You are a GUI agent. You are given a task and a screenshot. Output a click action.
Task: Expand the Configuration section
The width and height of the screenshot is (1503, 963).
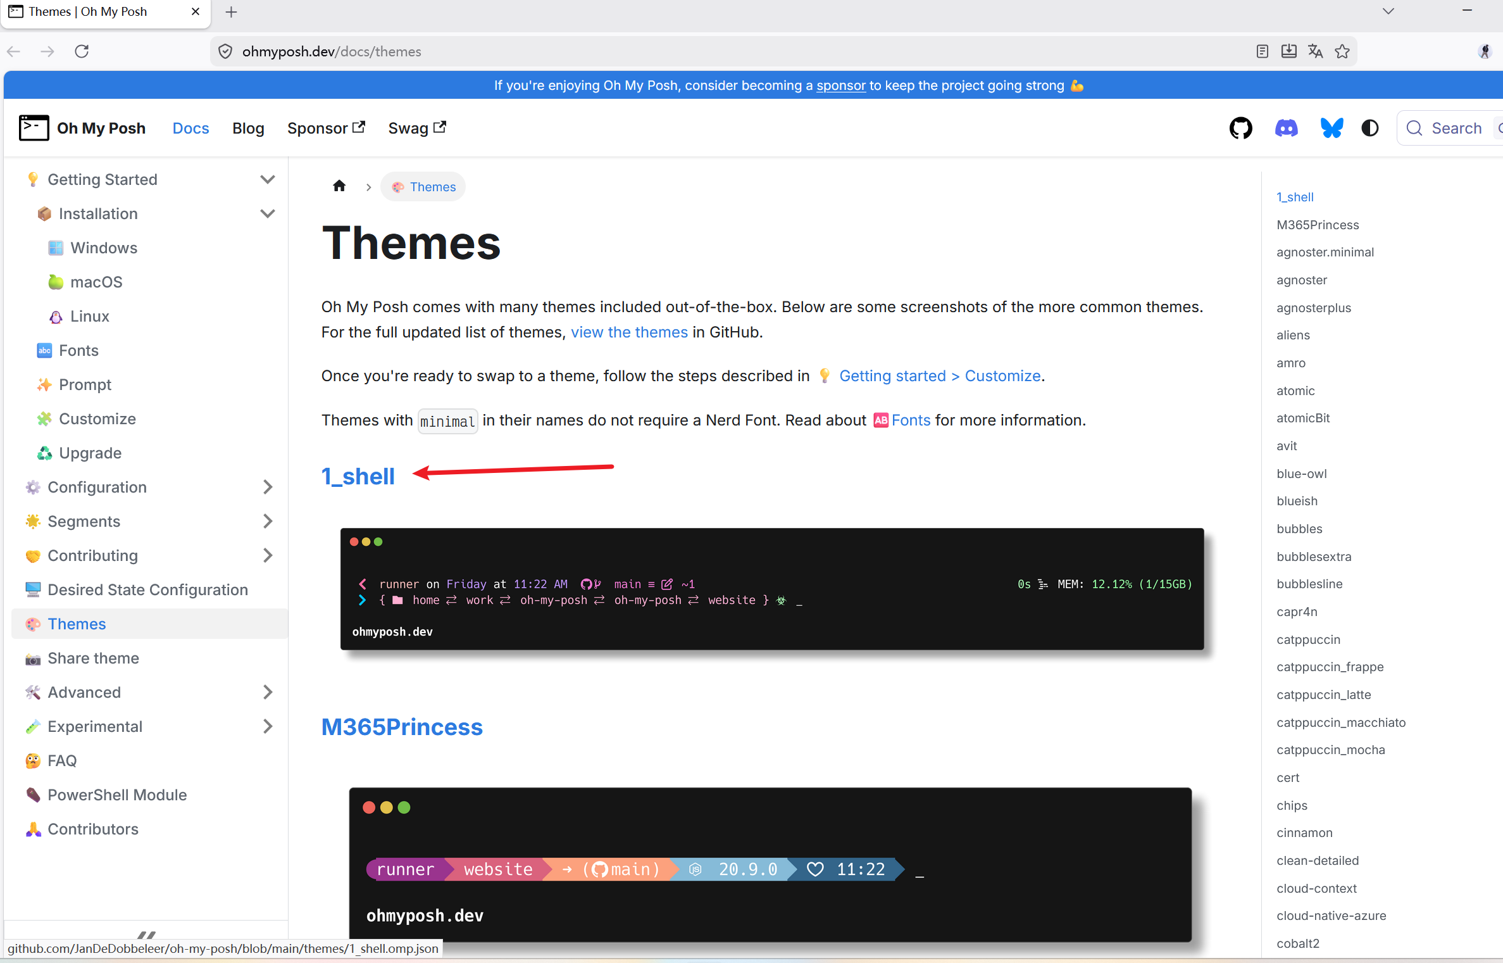pos(268,488)
